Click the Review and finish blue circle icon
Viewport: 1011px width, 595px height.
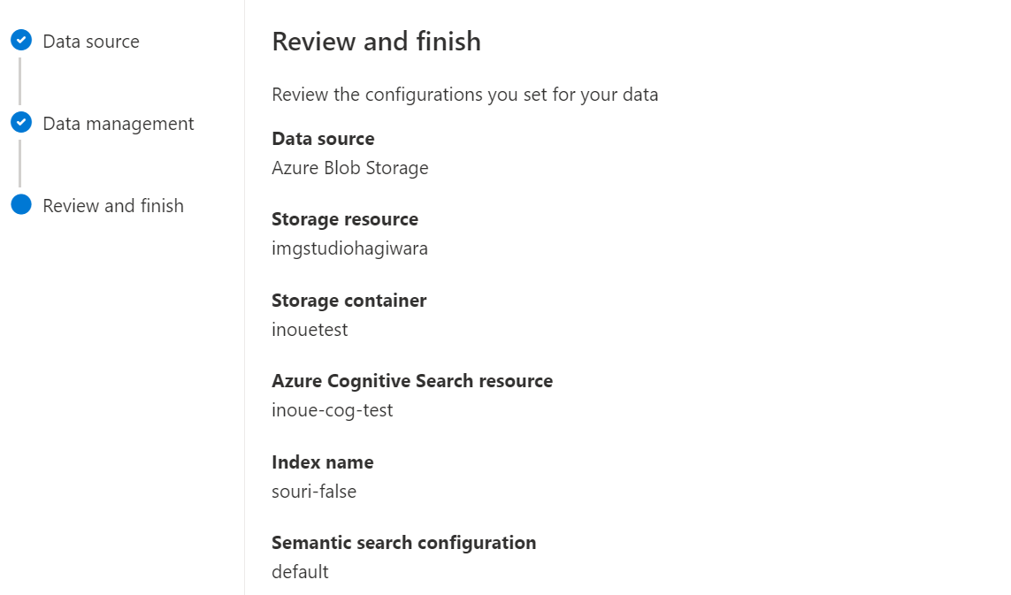[21, 204]
